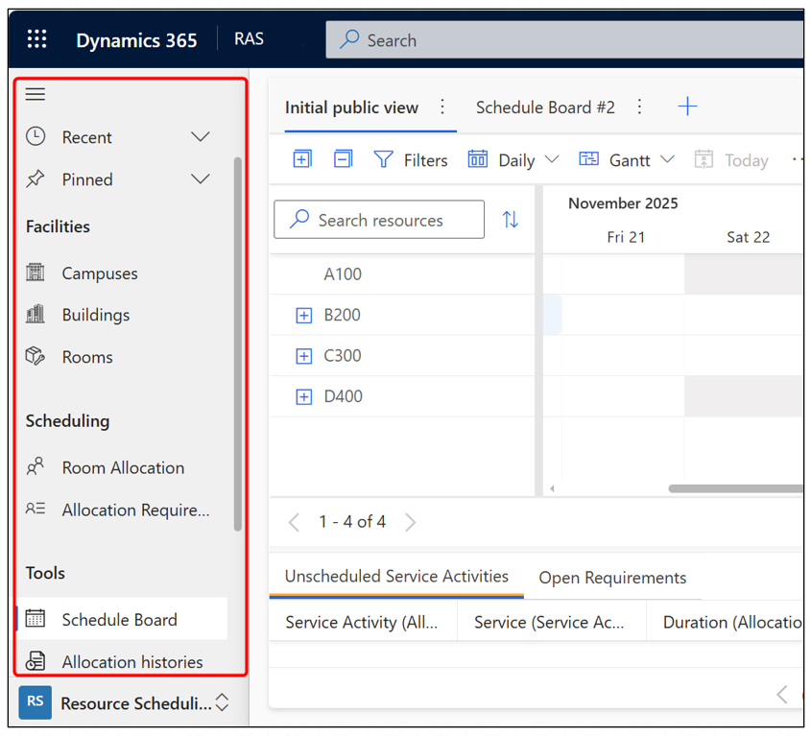
Task: Click the collapse all rows icon
Action: 343,159
